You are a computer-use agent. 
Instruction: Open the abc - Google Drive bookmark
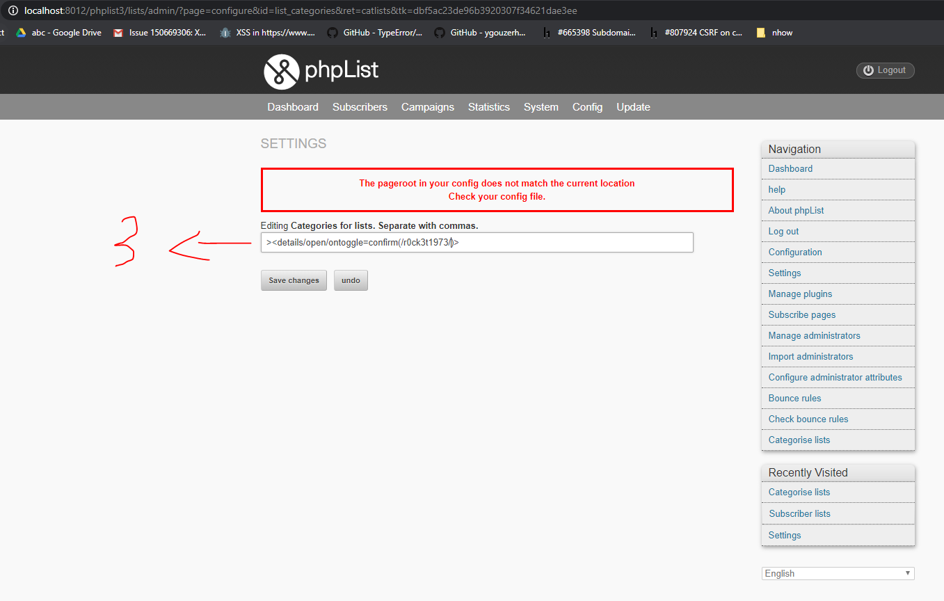59,33
